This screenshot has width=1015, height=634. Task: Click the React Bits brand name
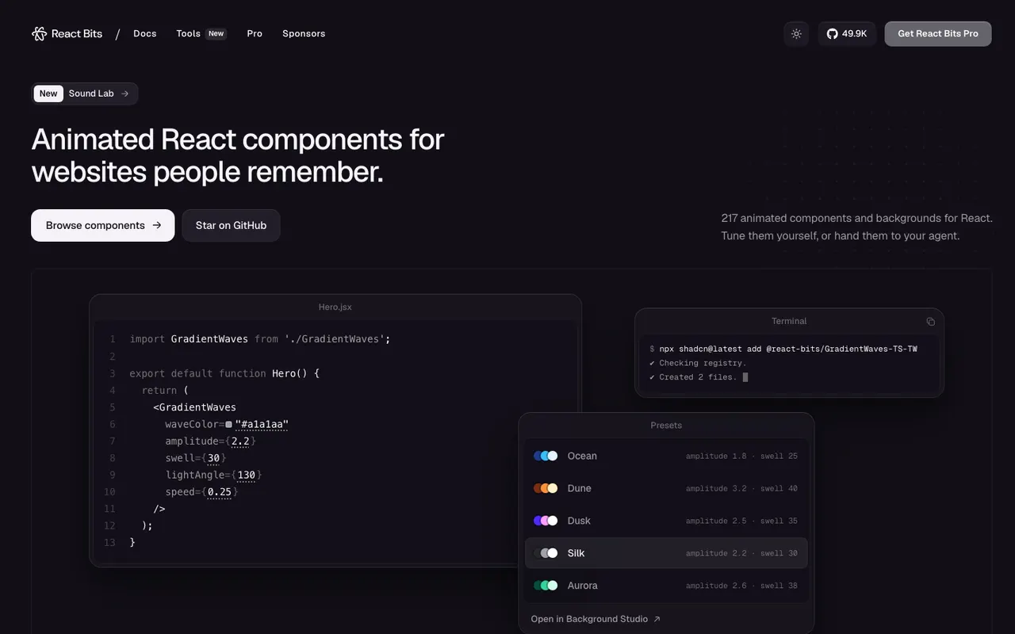coord(77,34)
